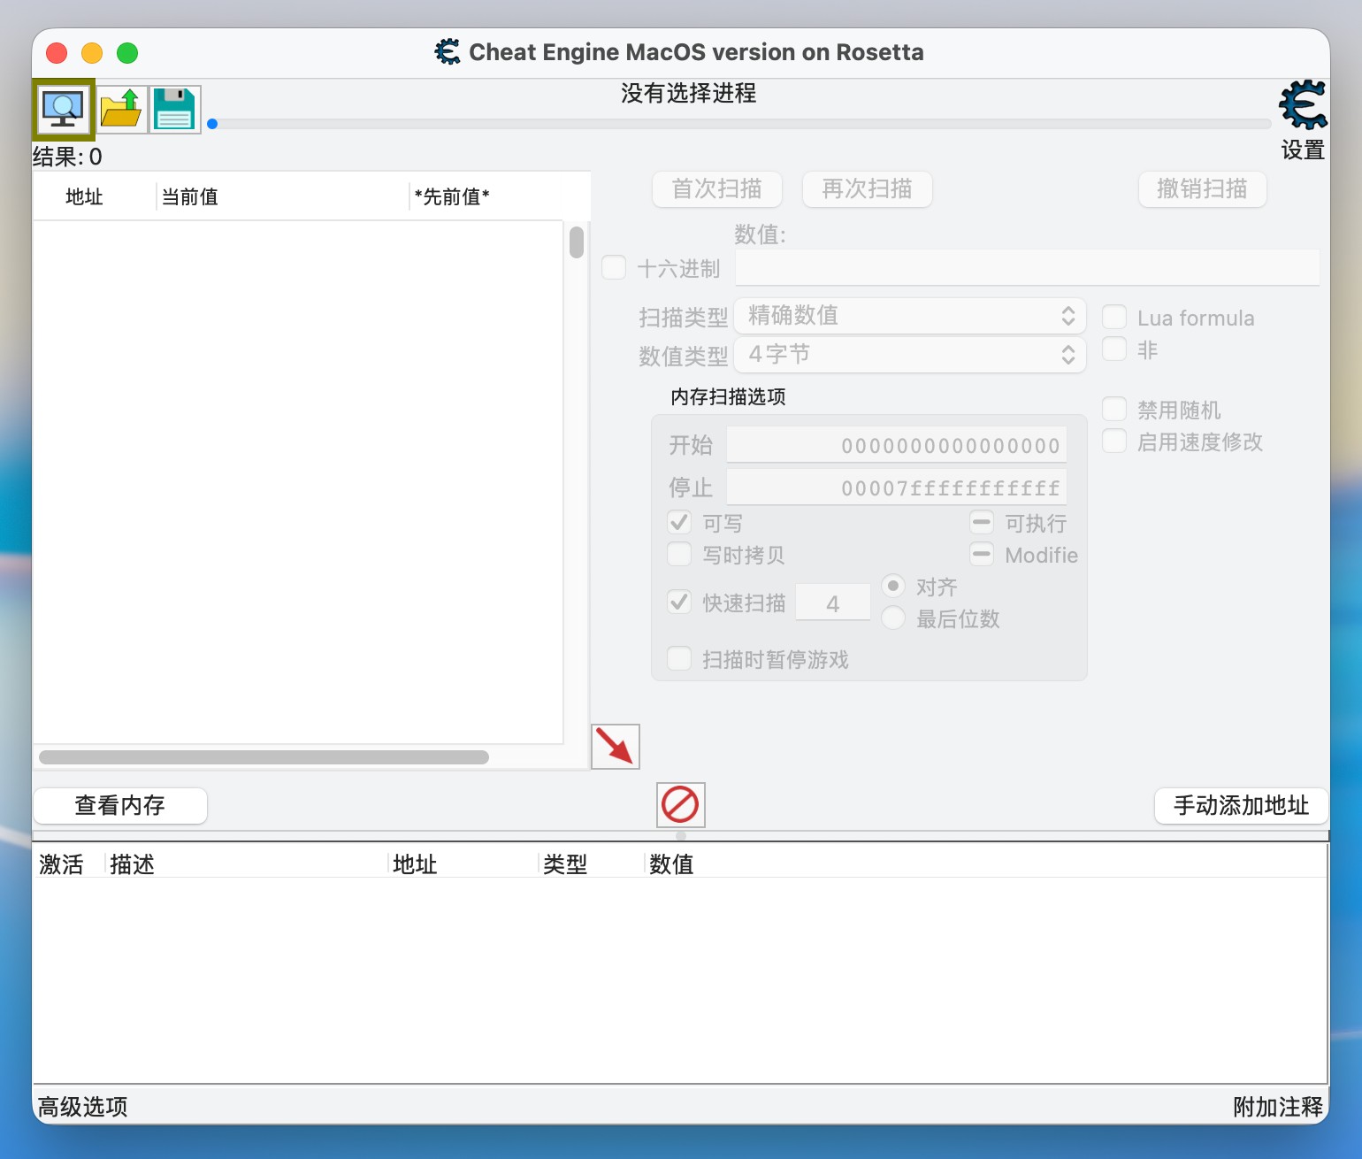Click the 描述 column header in address table
Screen dimensions: 1362x1159
tap(133, 864)
